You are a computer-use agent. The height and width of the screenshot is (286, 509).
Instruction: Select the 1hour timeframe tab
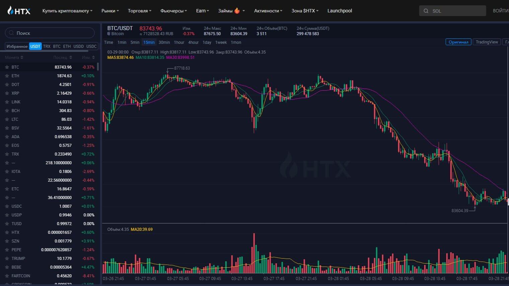point(179,42)
